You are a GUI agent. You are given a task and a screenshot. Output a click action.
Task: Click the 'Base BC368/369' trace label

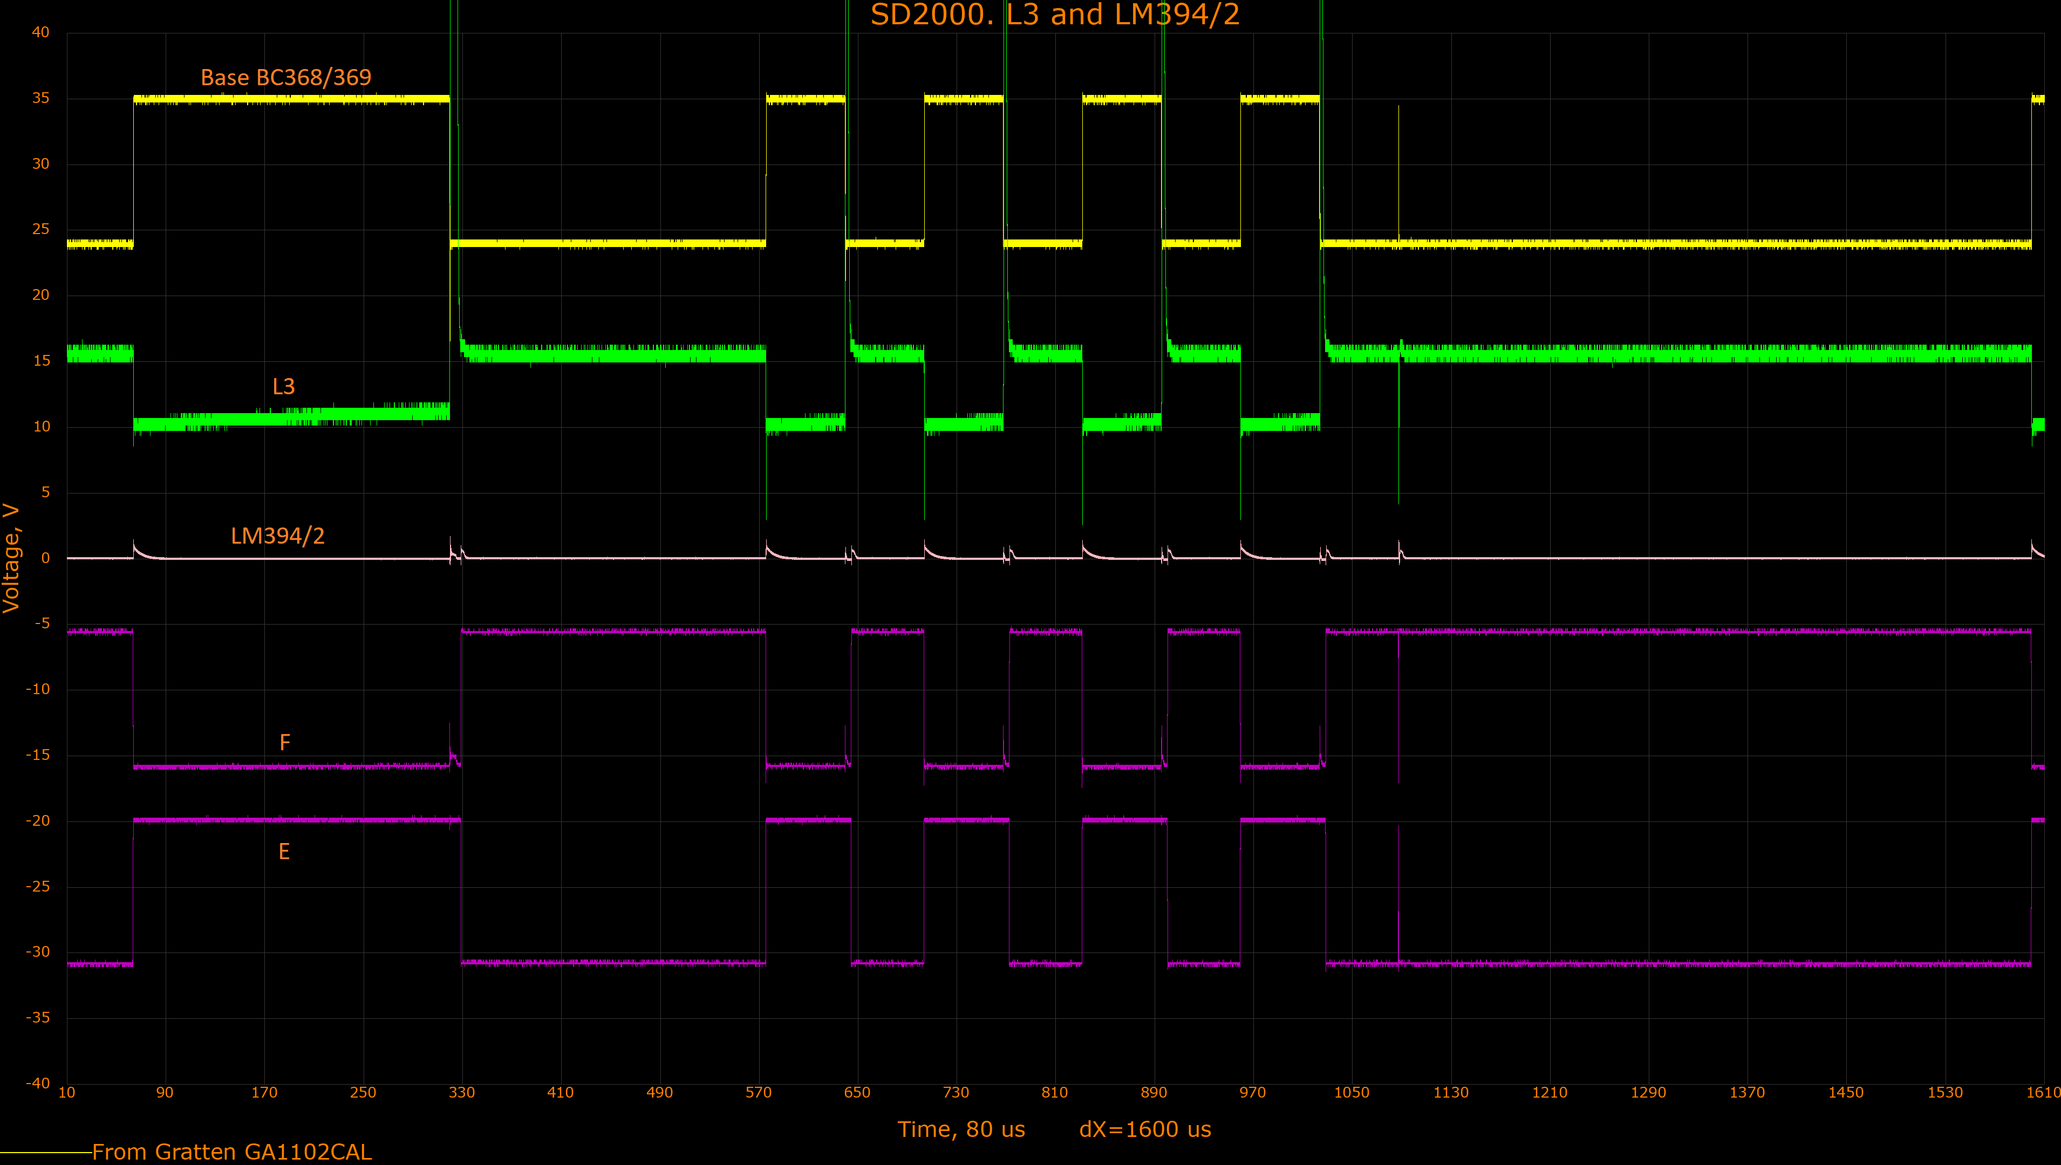click(286, 78)
